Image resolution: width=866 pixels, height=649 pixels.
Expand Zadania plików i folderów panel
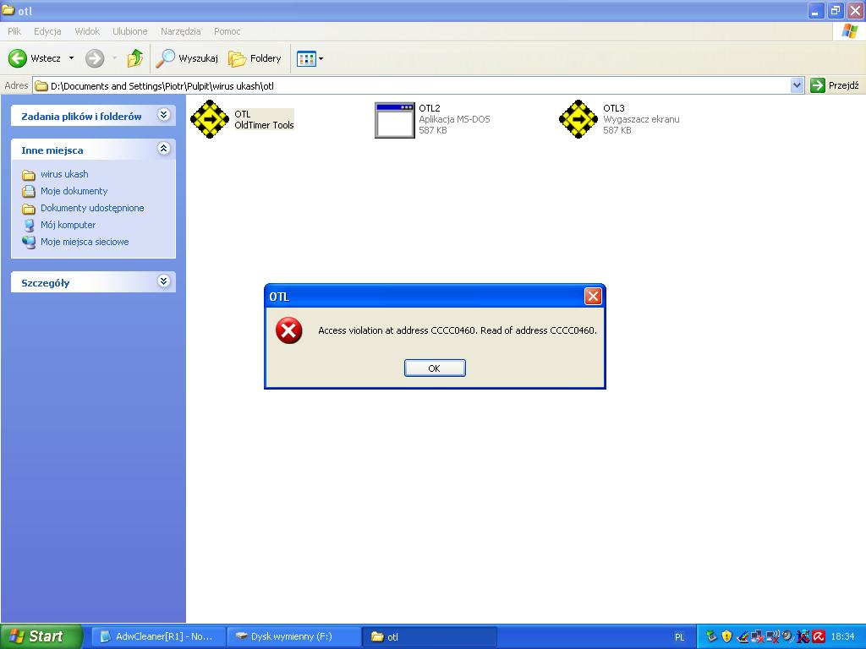(x=164, y=115)
